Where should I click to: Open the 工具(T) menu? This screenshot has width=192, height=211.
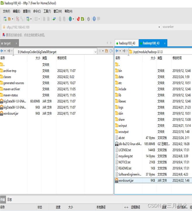coord(47,11)
